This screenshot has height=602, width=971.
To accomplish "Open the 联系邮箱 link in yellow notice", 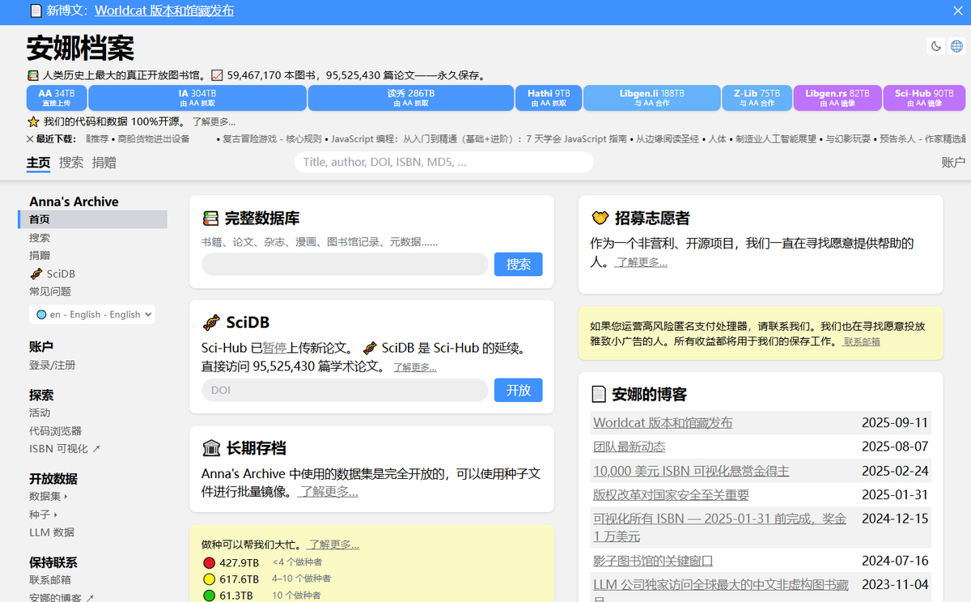I will coord(861,342).
